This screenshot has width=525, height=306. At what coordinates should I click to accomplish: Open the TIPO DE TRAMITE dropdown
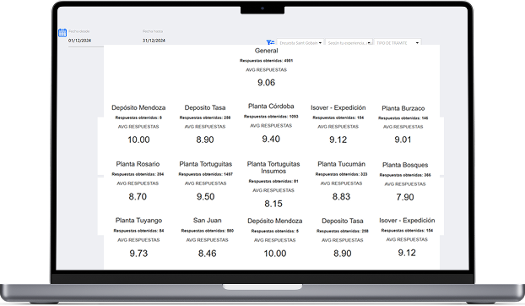[398, 42]
